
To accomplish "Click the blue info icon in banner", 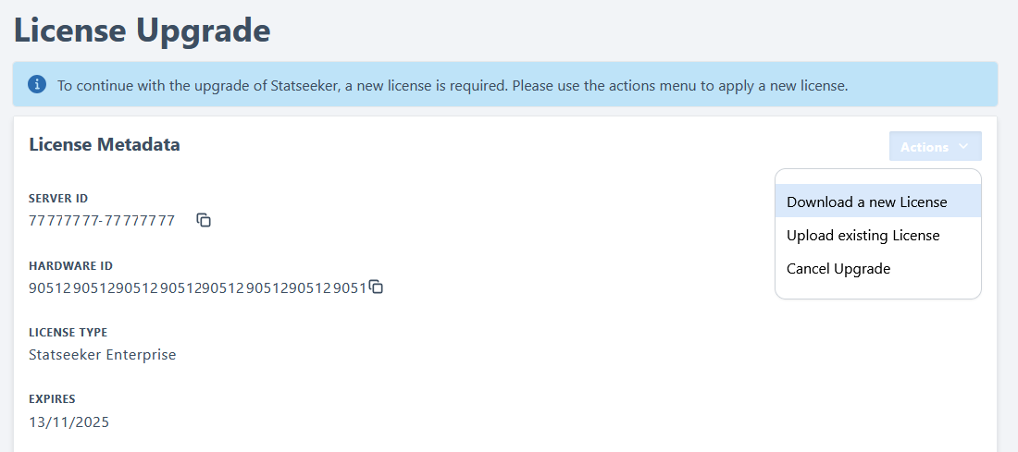I will click(37, 85).
